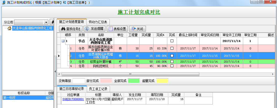
Task: Click the binoculars search icon beside 分公司
Action: pos(52,22)
